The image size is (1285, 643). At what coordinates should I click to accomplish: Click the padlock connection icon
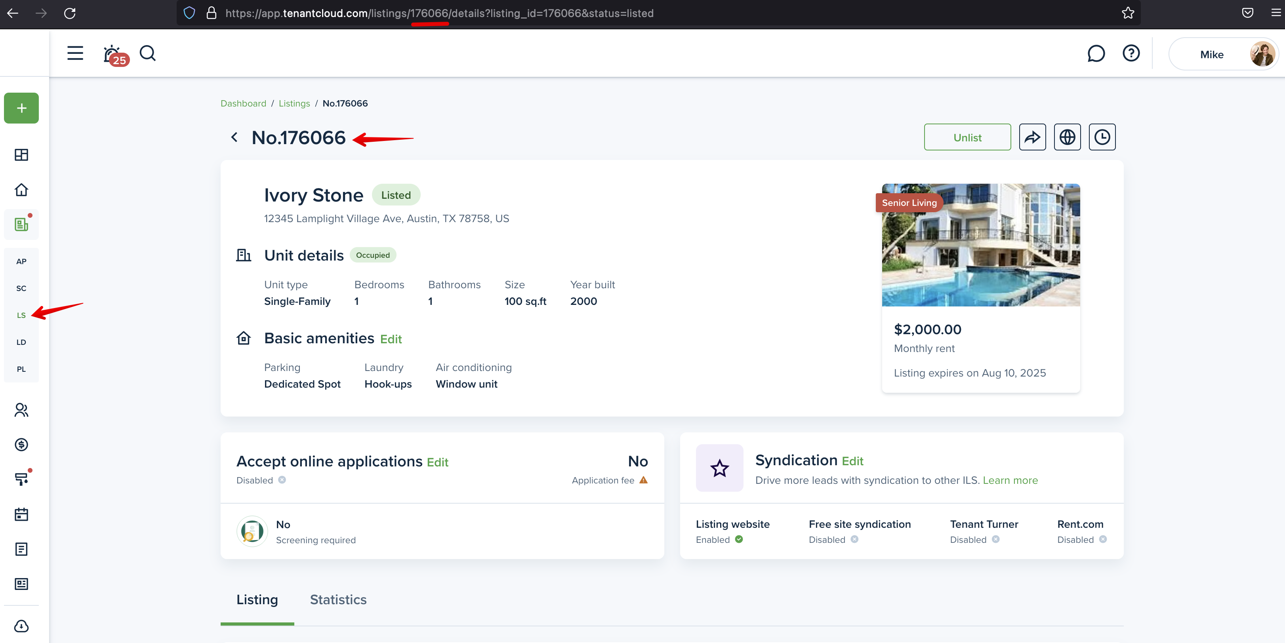coord(212,13)
